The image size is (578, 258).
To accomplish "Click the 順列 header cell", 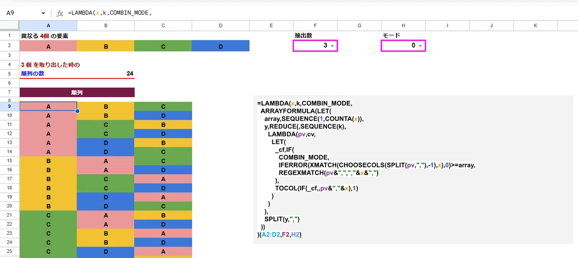I will point(77,92).
